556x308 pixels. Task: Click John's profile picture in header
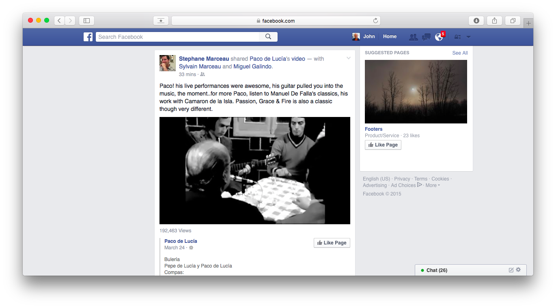(356, 37)
